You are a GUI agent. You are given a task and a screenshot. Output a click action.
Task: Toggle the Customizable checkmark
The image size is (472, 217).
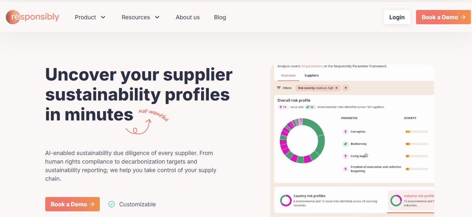click(x=112, y=204)
